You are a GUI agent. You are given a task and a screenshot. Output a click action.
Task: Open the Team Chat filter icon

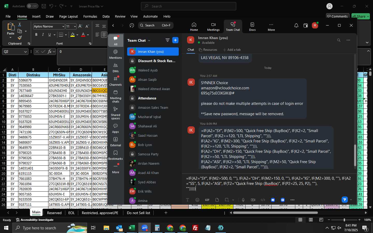(168, 40)
